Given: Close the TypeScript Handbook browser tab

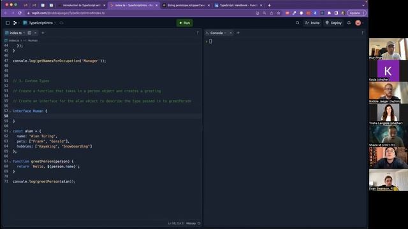Looking at the screenshot, I should click(261, 5).
